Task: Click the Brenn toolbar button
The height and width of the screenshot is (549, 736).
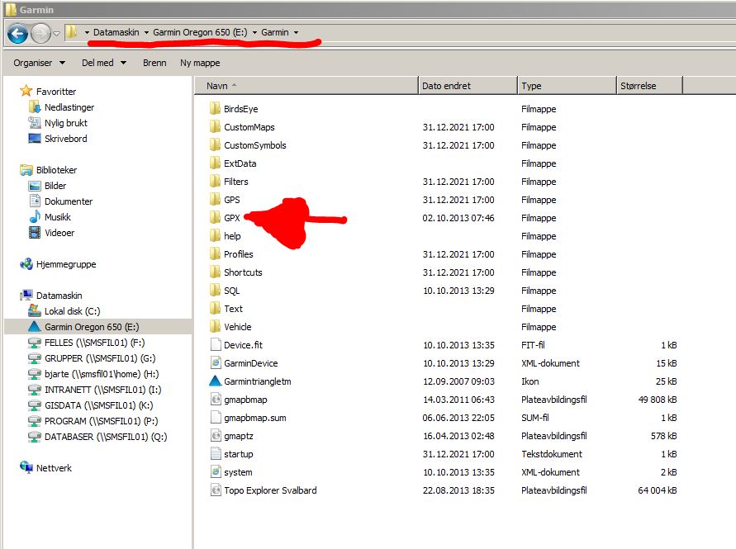Action: [154, 63]
